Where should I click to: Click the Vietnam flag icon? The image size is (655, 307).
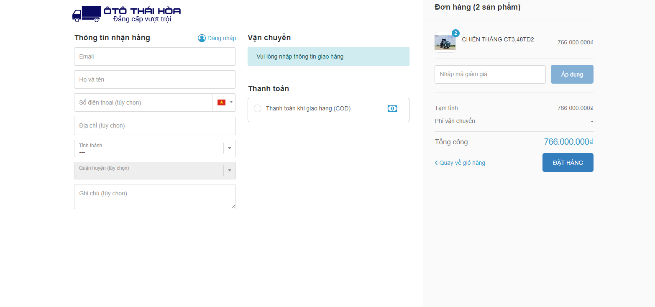click(221, 102)
